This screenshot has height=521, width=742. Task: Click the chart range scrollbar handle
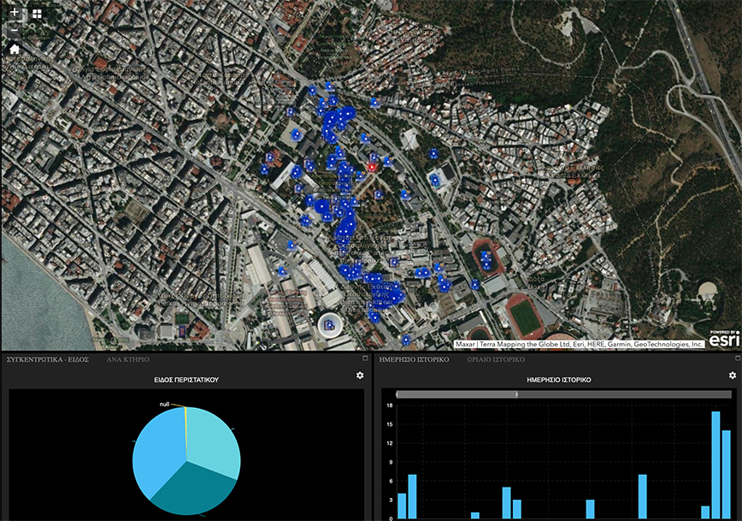[x=516, y=394]
